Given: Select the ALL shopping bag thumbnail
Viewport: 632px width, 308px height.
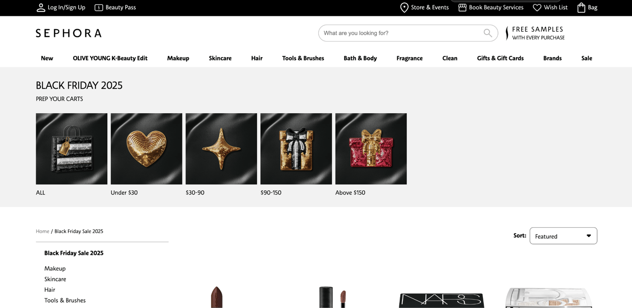Looking at the screenshot, I should (72, 149).
